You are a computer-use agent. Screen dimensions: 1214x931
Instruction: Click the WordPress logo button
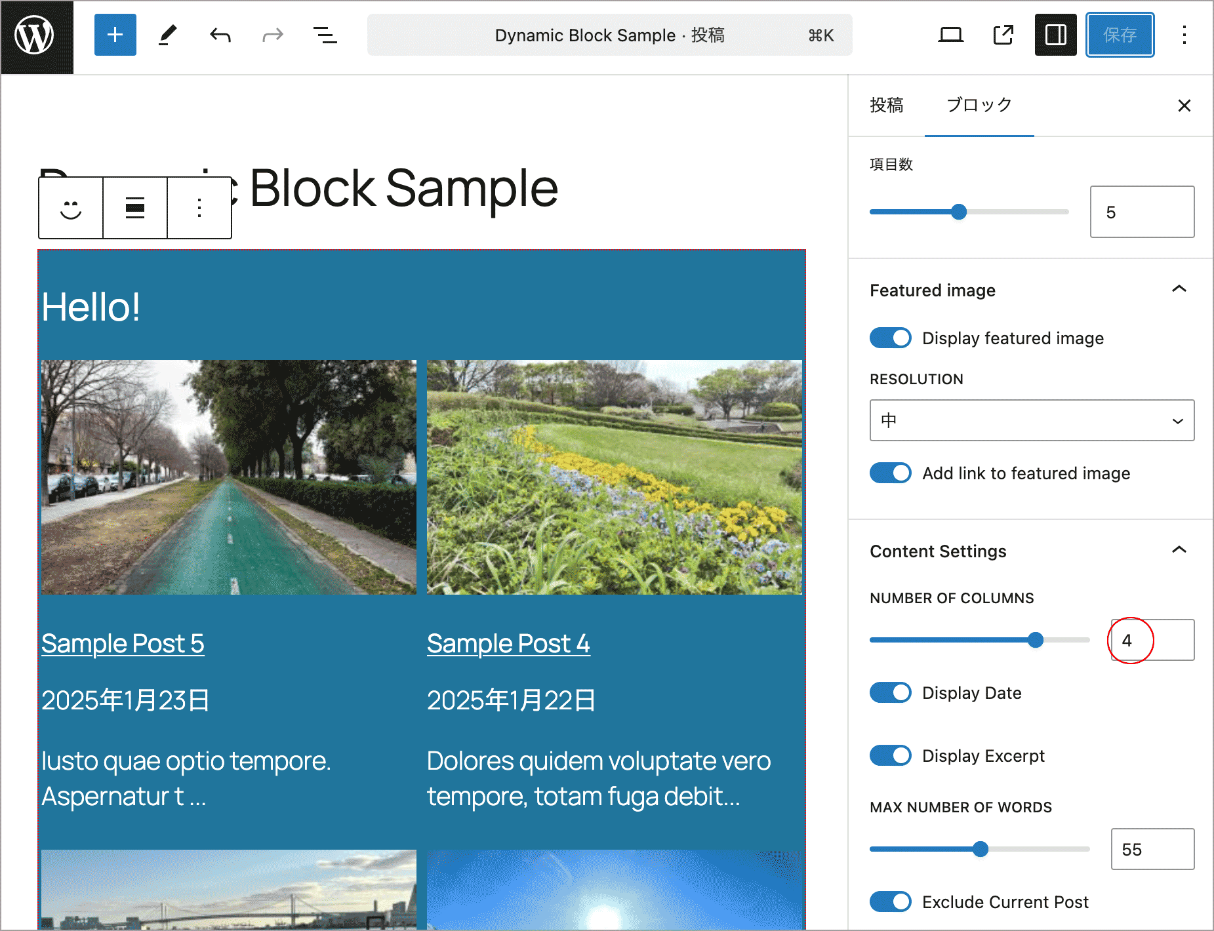[x=37, y=37]
